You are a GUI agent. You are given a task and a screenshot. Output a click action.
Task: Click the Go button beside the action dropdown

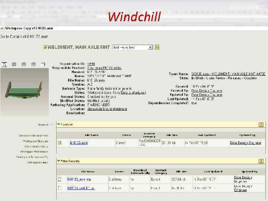(x=157, y=47)
